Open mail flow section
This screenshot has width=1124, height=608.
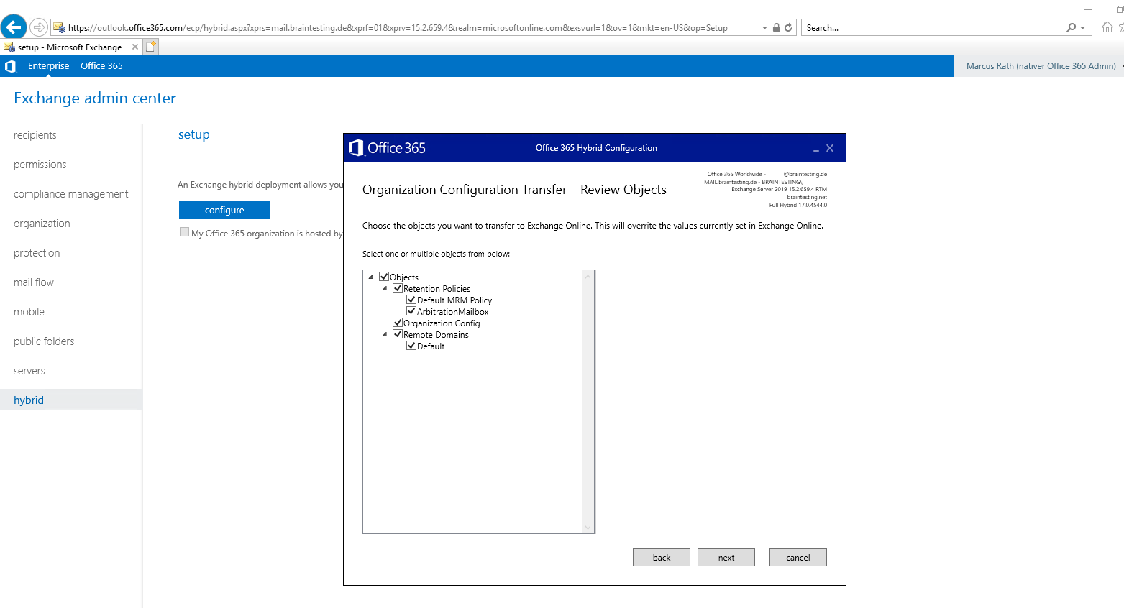[34, 282]
